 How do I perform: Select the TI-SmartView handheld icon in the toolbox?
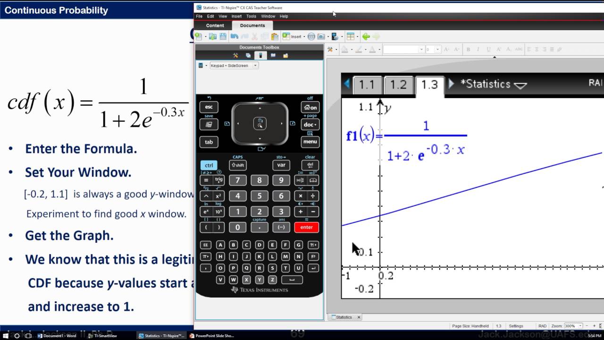click(260, 55)
